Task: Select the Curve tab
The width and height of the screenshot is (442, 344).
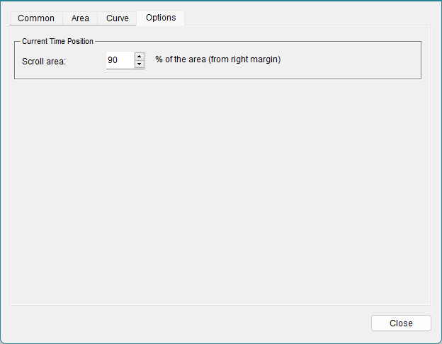Action: click(x=118, y=18)
